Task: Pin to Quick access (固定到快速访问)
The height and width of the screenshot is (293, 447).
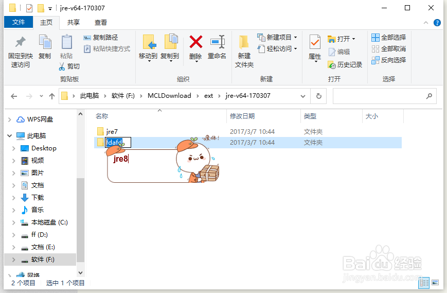Action: 20,52
